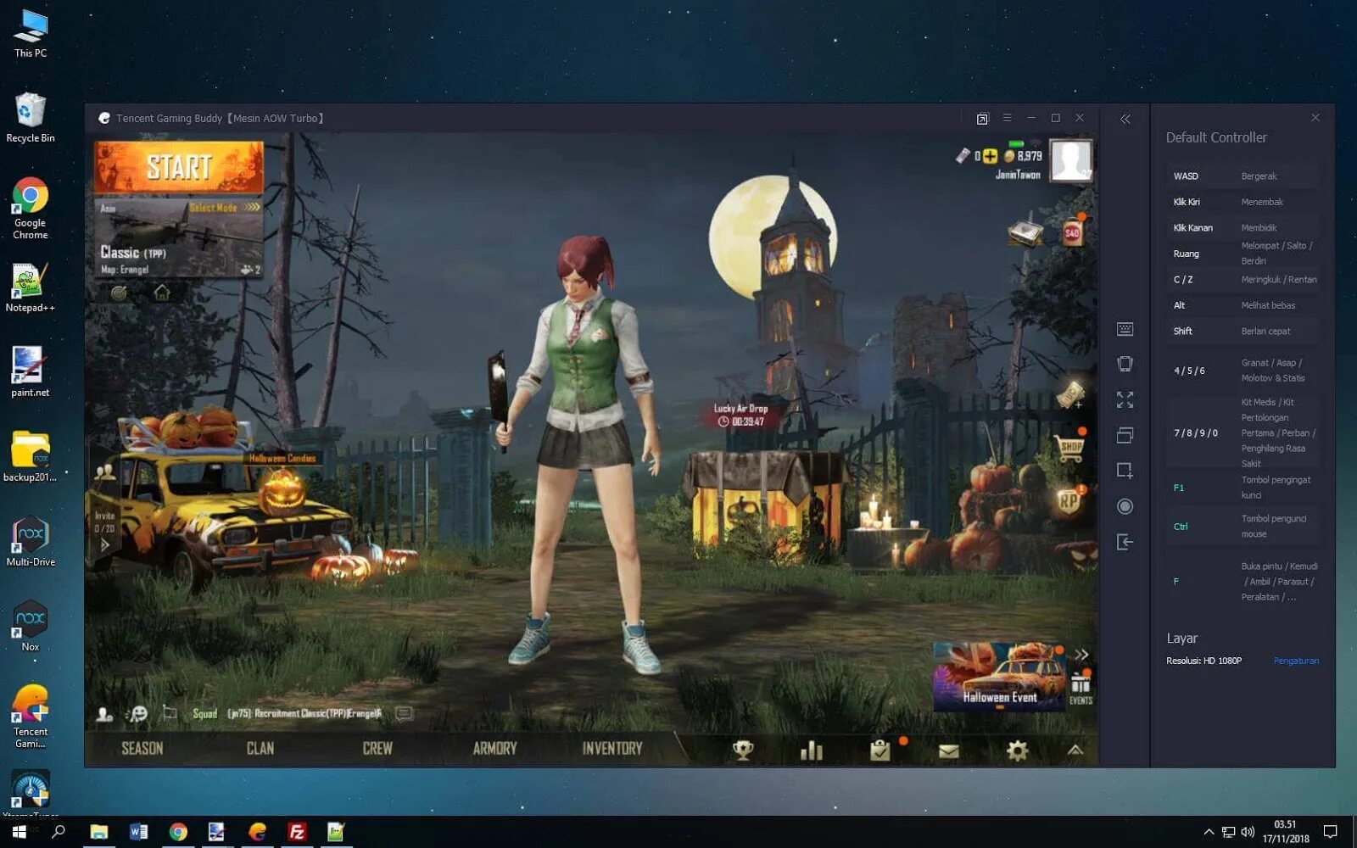Open the RP Royale Pass icon

(1069, 501)
